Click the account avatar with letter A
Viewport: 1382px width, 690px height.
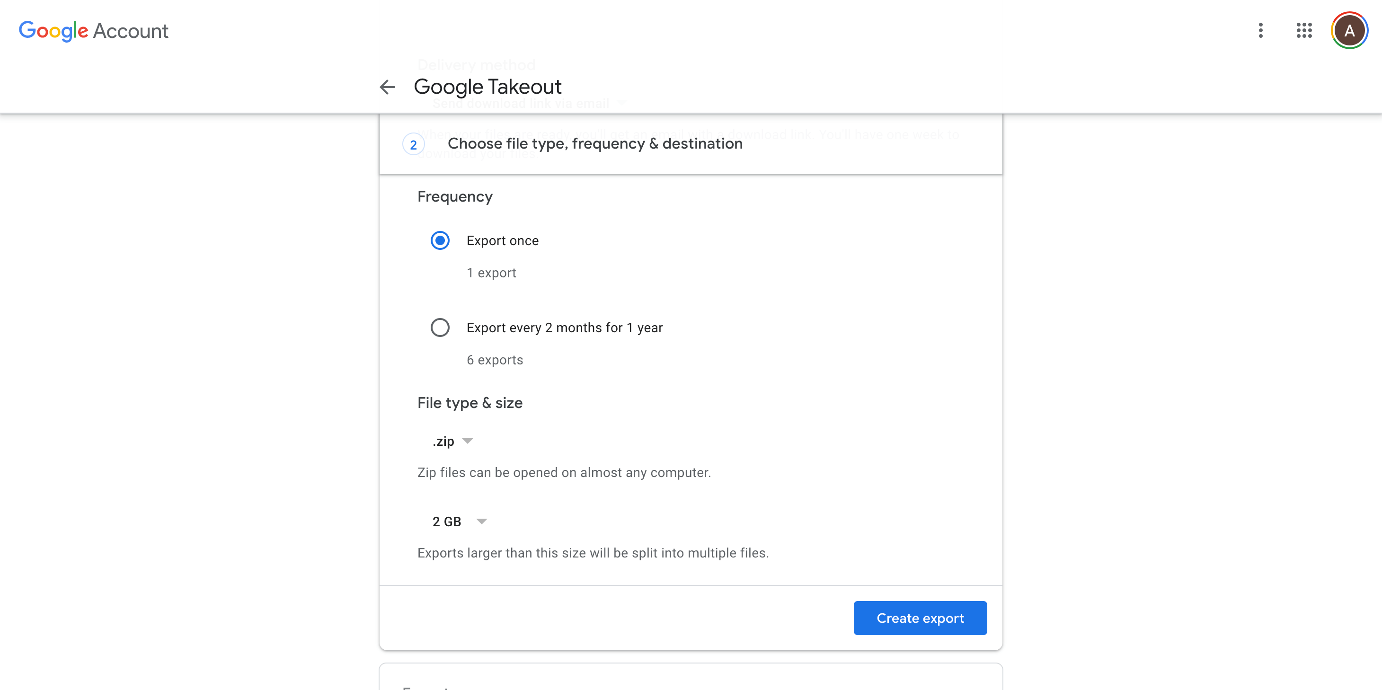point(1349,31)
